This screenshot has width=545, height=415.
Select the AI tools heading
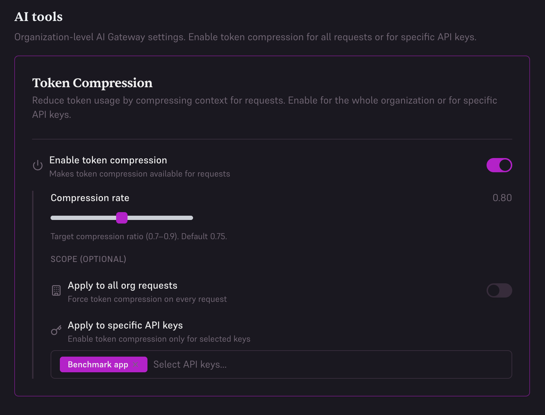38,16
